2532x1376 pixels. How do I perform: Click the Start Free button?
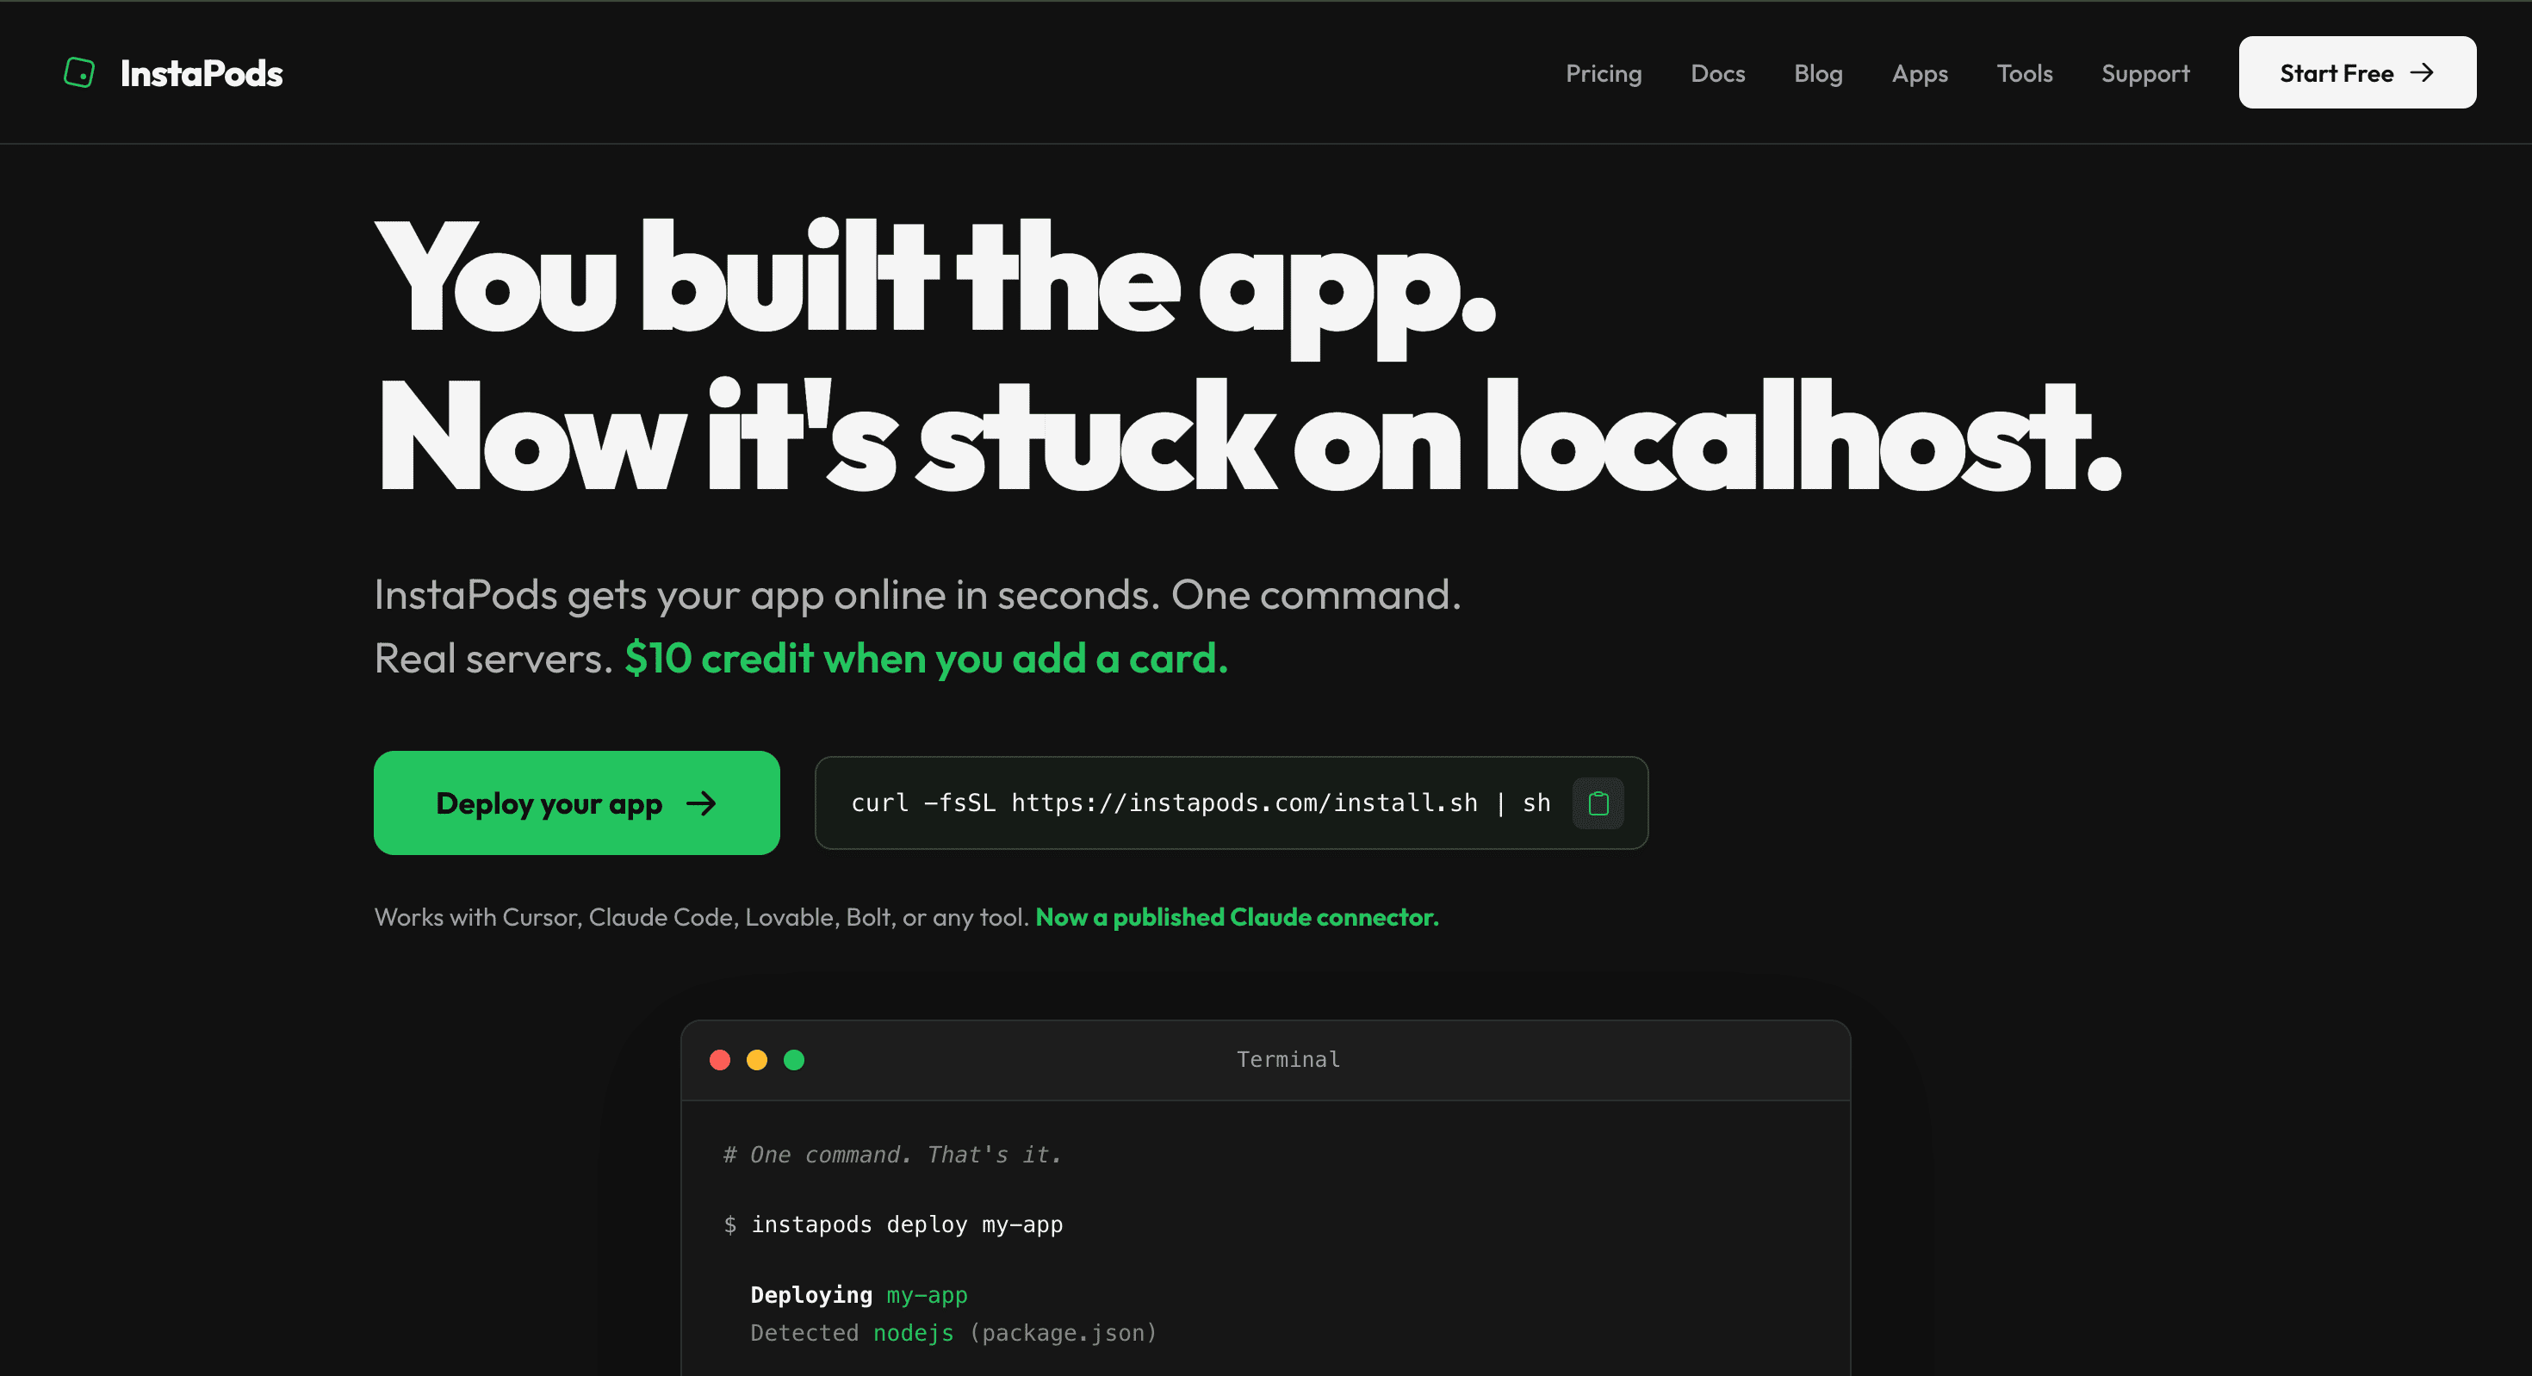[x=2357, y=72]
